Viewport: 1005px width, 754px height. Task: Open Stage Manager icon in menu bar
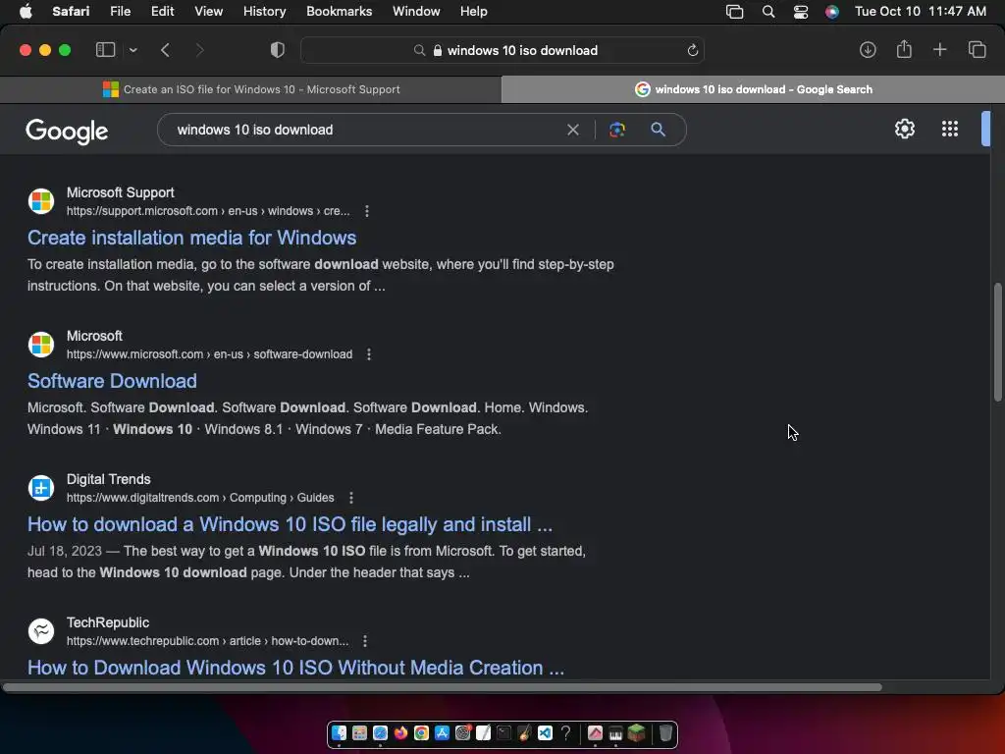pos(734,12)
